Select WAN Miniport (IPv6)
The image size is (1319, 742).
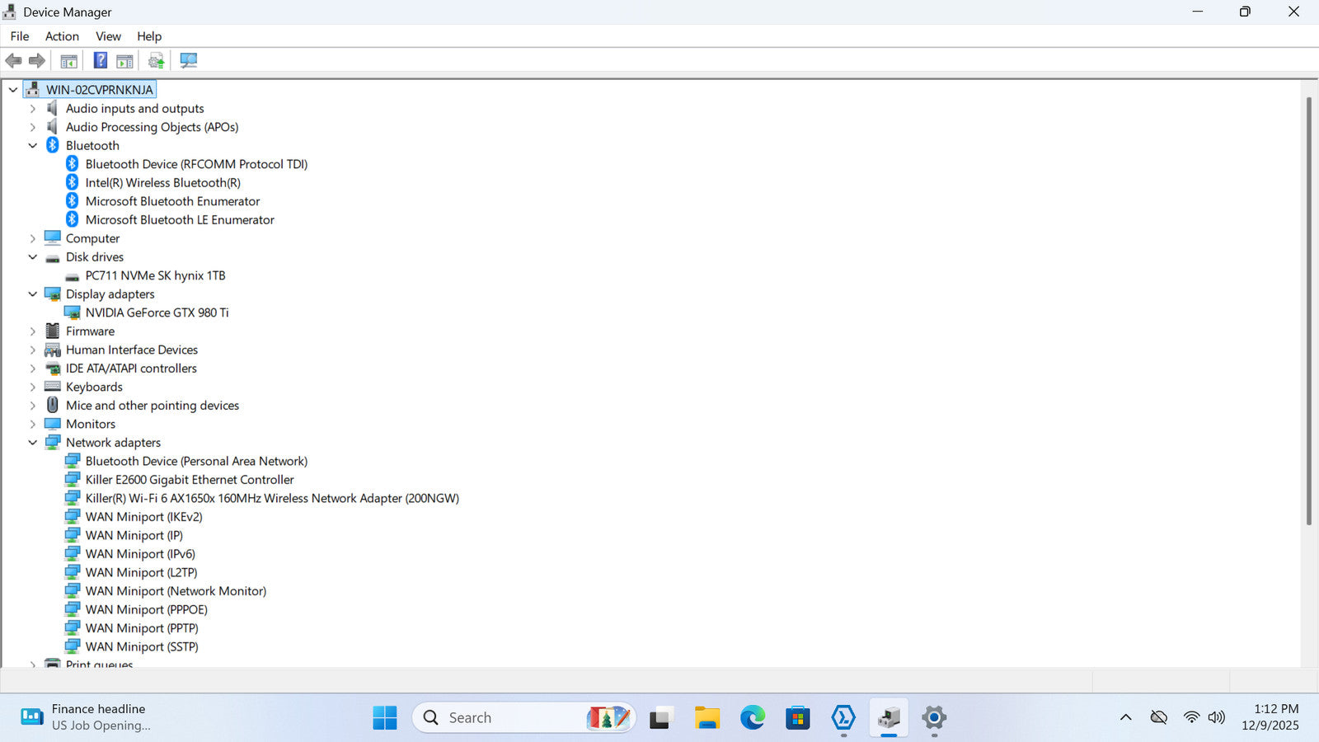[140, 554]
